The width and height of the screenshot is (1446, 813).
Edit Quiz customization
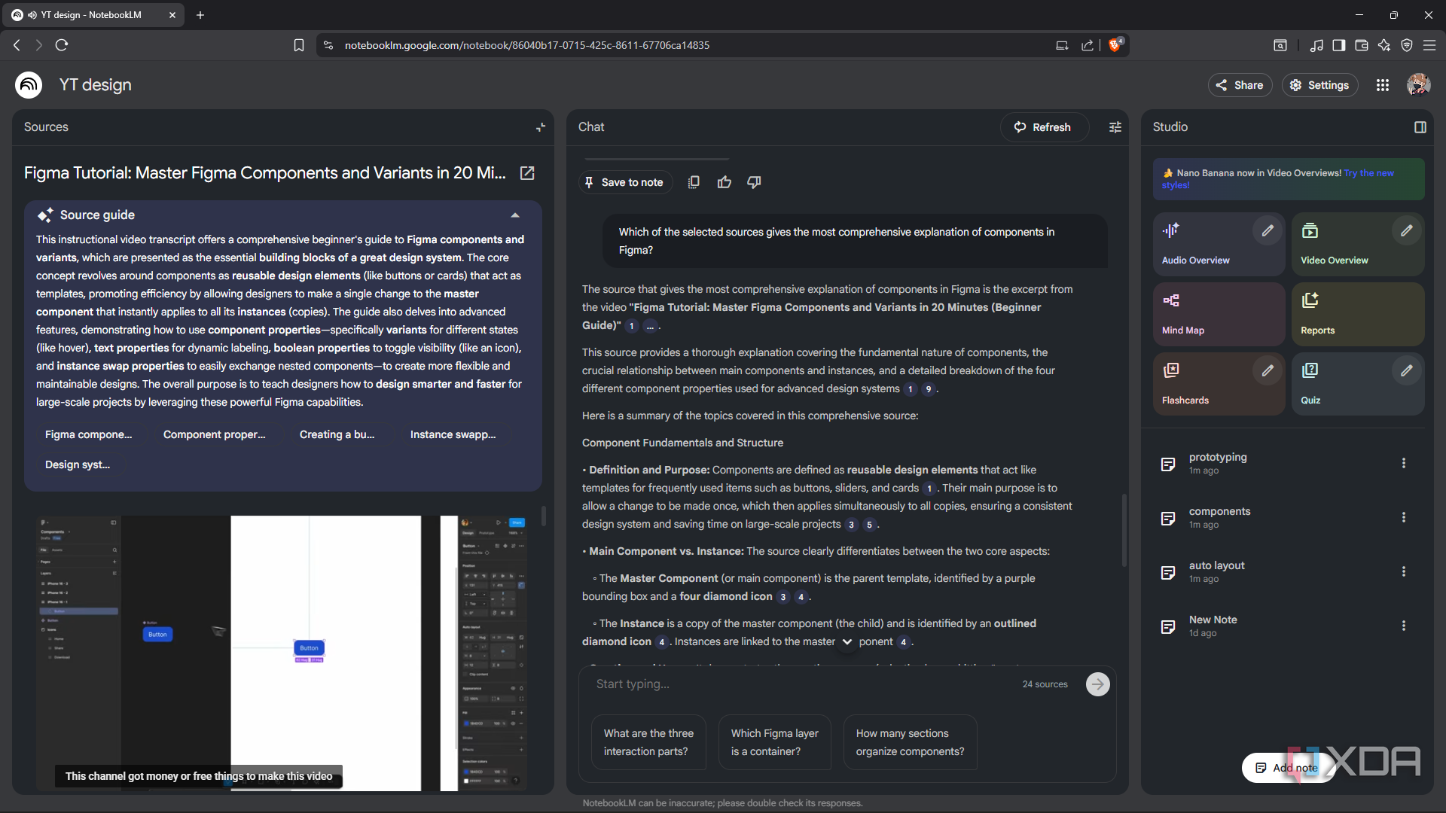1407,370
